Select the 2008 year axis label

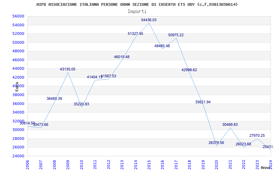coord(54,165)
